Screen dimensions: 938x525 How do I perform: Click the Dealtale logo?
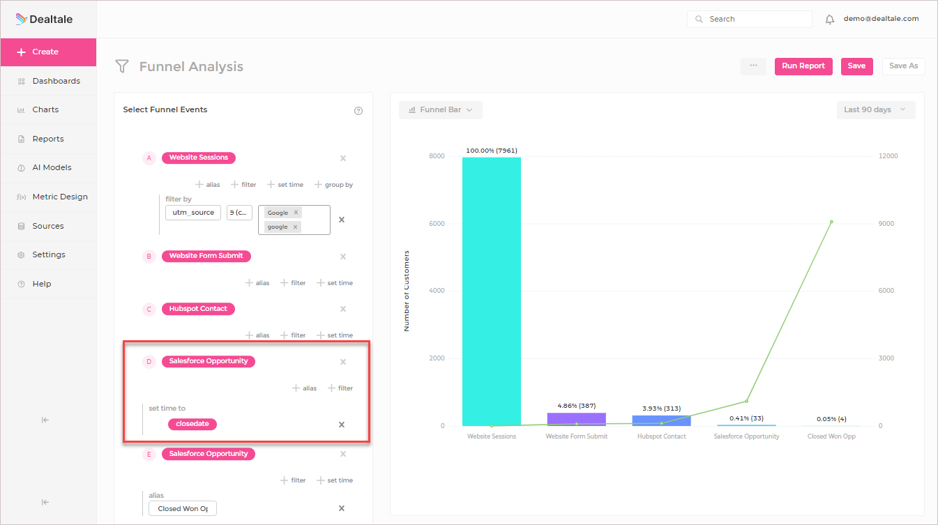click(x=44, y=20)
